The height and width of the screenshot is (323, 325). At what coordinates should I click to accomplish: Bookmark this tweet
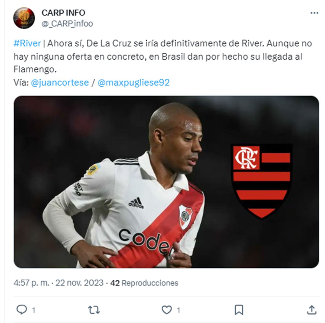pos(239,310)
